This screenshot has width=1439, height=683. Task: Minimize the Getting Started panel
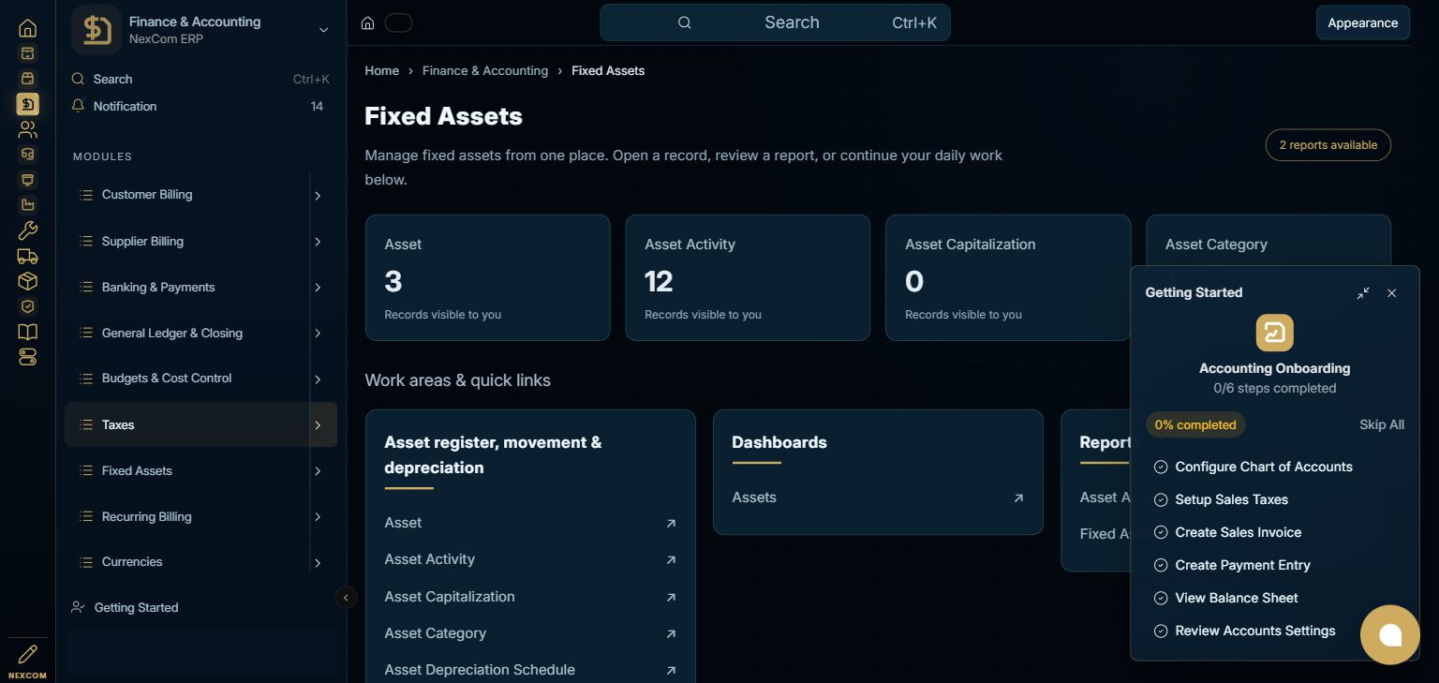(1363, 293)
